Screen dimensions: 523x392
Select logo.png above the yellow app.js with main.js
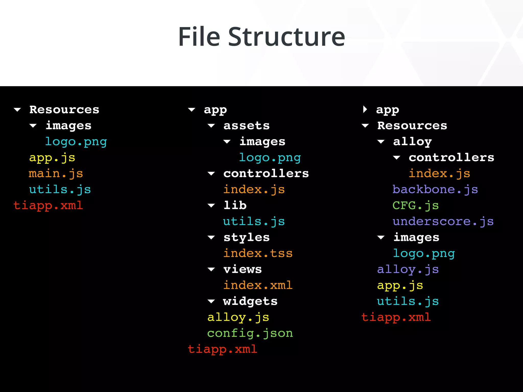coord(76,142)
